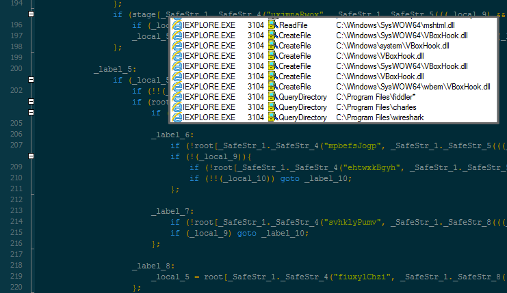The height and width of the screenshot is (293, 507).
Task: Collapse the fold on the 'if (!(_local_9)){' line
Action: (31, 156)
